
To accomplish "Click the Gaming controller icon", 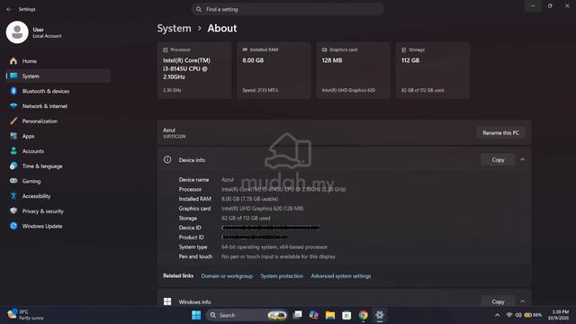I will point(13,181).
